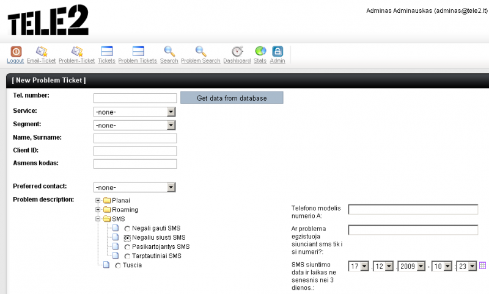
Task: Click the Logout link
Action: [15, 60]
